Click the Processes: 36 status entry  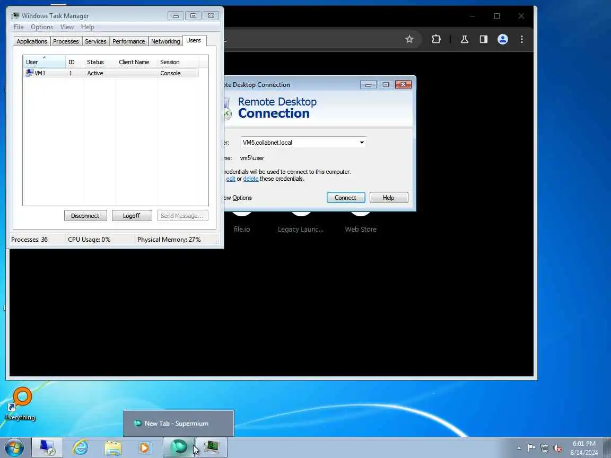click(x=29, y=240)
